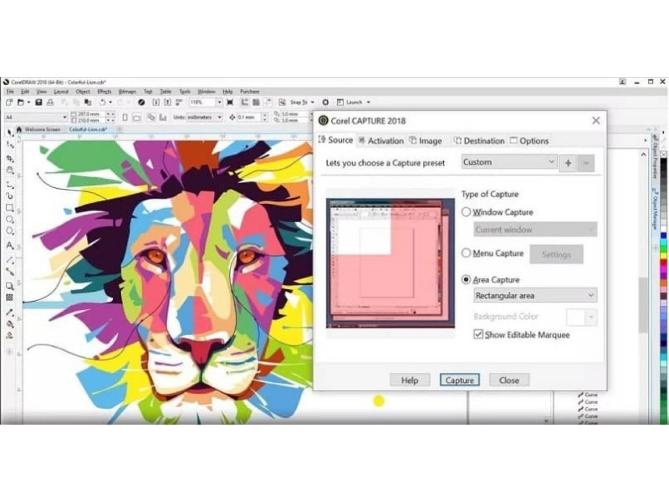Image resolution: width=669 pixels, height=502 pixels.
Task: Select the Transparency checkerboard tool
Action: click(9, 298)
